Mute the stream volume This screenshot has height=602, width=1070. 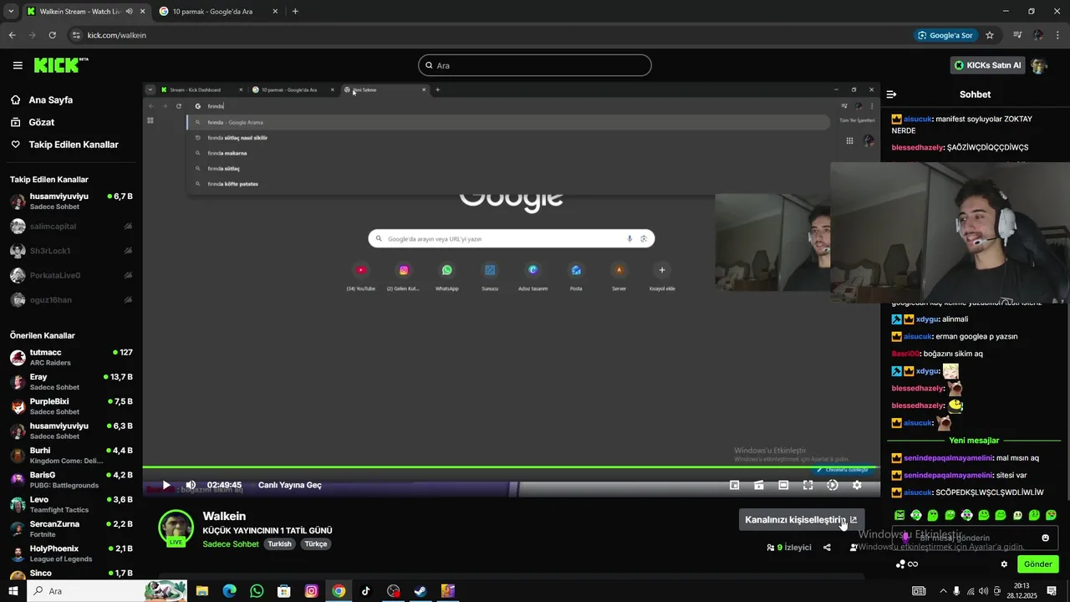(x=191, y=485)
